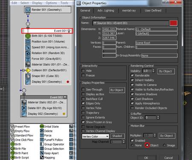This screenshot has width=192, height=160.
Task: Choose Standard Flow in the depot
Action: point(22,135)
